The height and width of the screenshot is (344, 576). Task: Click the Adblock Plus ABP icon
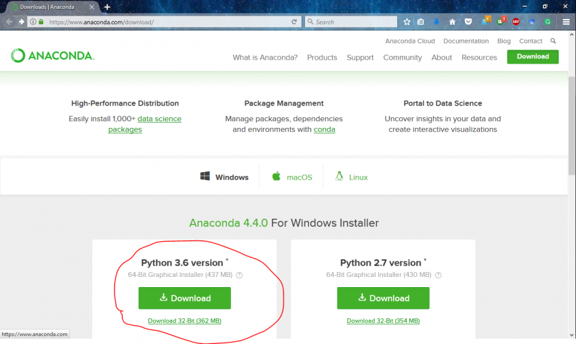pyautogui.click(x=516, y=22)
